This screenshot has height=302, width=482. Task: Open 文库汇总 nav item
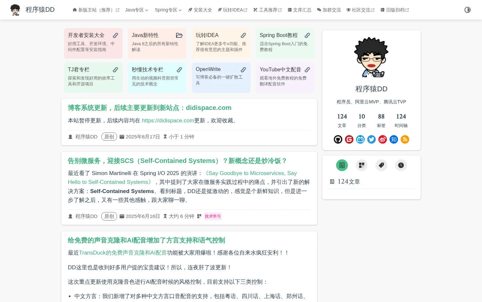pos(299,10)
